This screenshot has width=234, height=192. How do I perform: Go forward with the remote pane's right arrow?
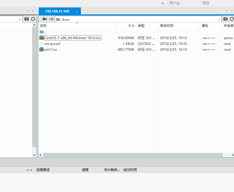51,19
